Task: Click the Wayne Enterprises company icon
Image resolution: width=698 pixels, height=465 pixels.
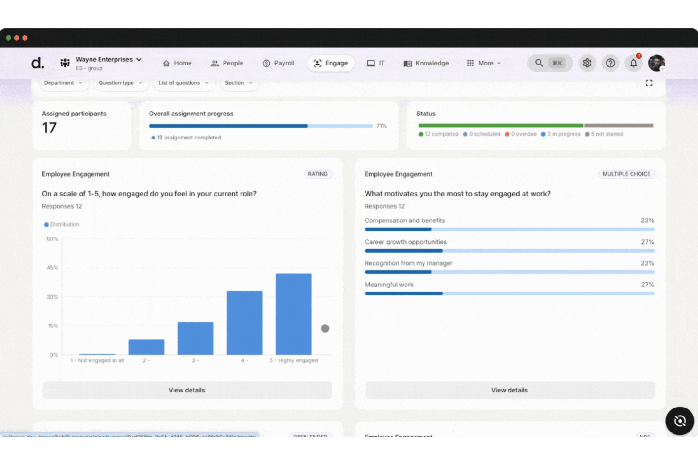Action: click(65, 63)
